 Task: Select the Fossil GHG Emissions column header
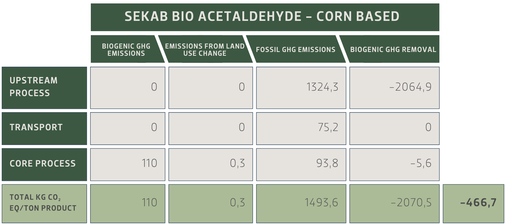coord(296,50)
